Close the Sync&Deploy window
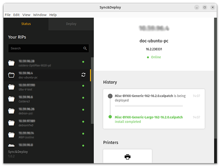The height and width of the screenshot is (167, 220). [x=213, y=7]
